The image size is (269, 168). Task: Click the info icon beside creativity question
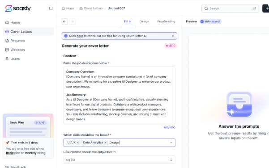pyautogui.click(x=115, y=152)
